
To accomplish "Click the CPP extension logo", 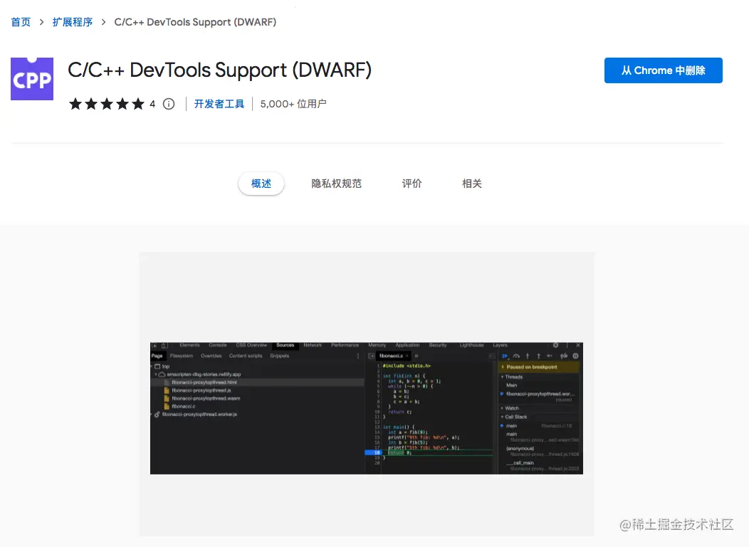I will 32,78.
